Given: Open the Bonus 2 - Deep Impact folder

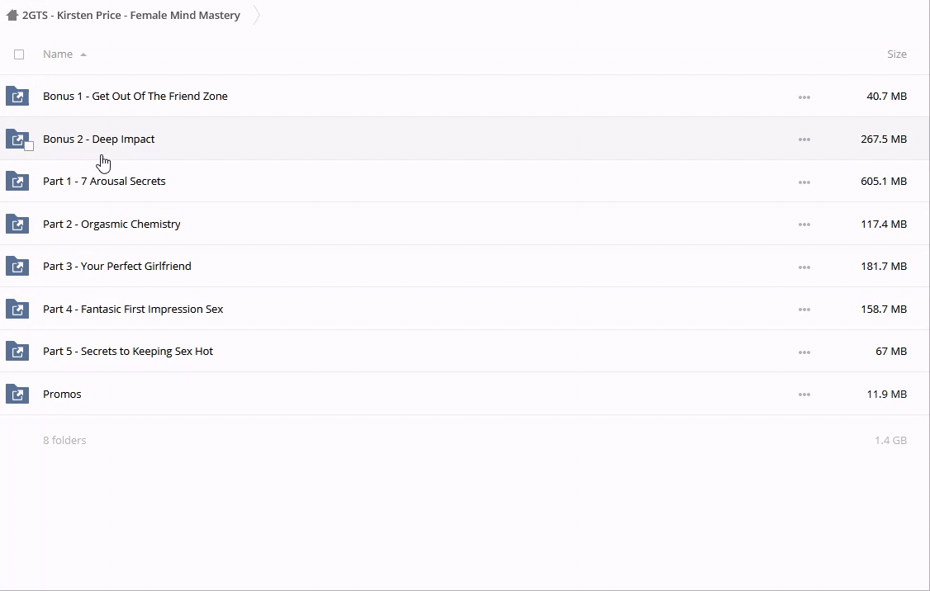Looking at the screenshot, I should click(x=98, y=139).
